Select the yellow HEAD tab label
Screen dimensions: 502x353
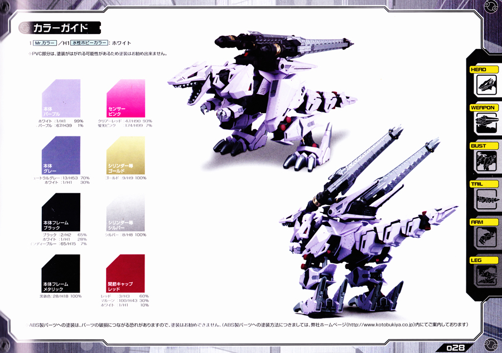[x=484, y=70]
